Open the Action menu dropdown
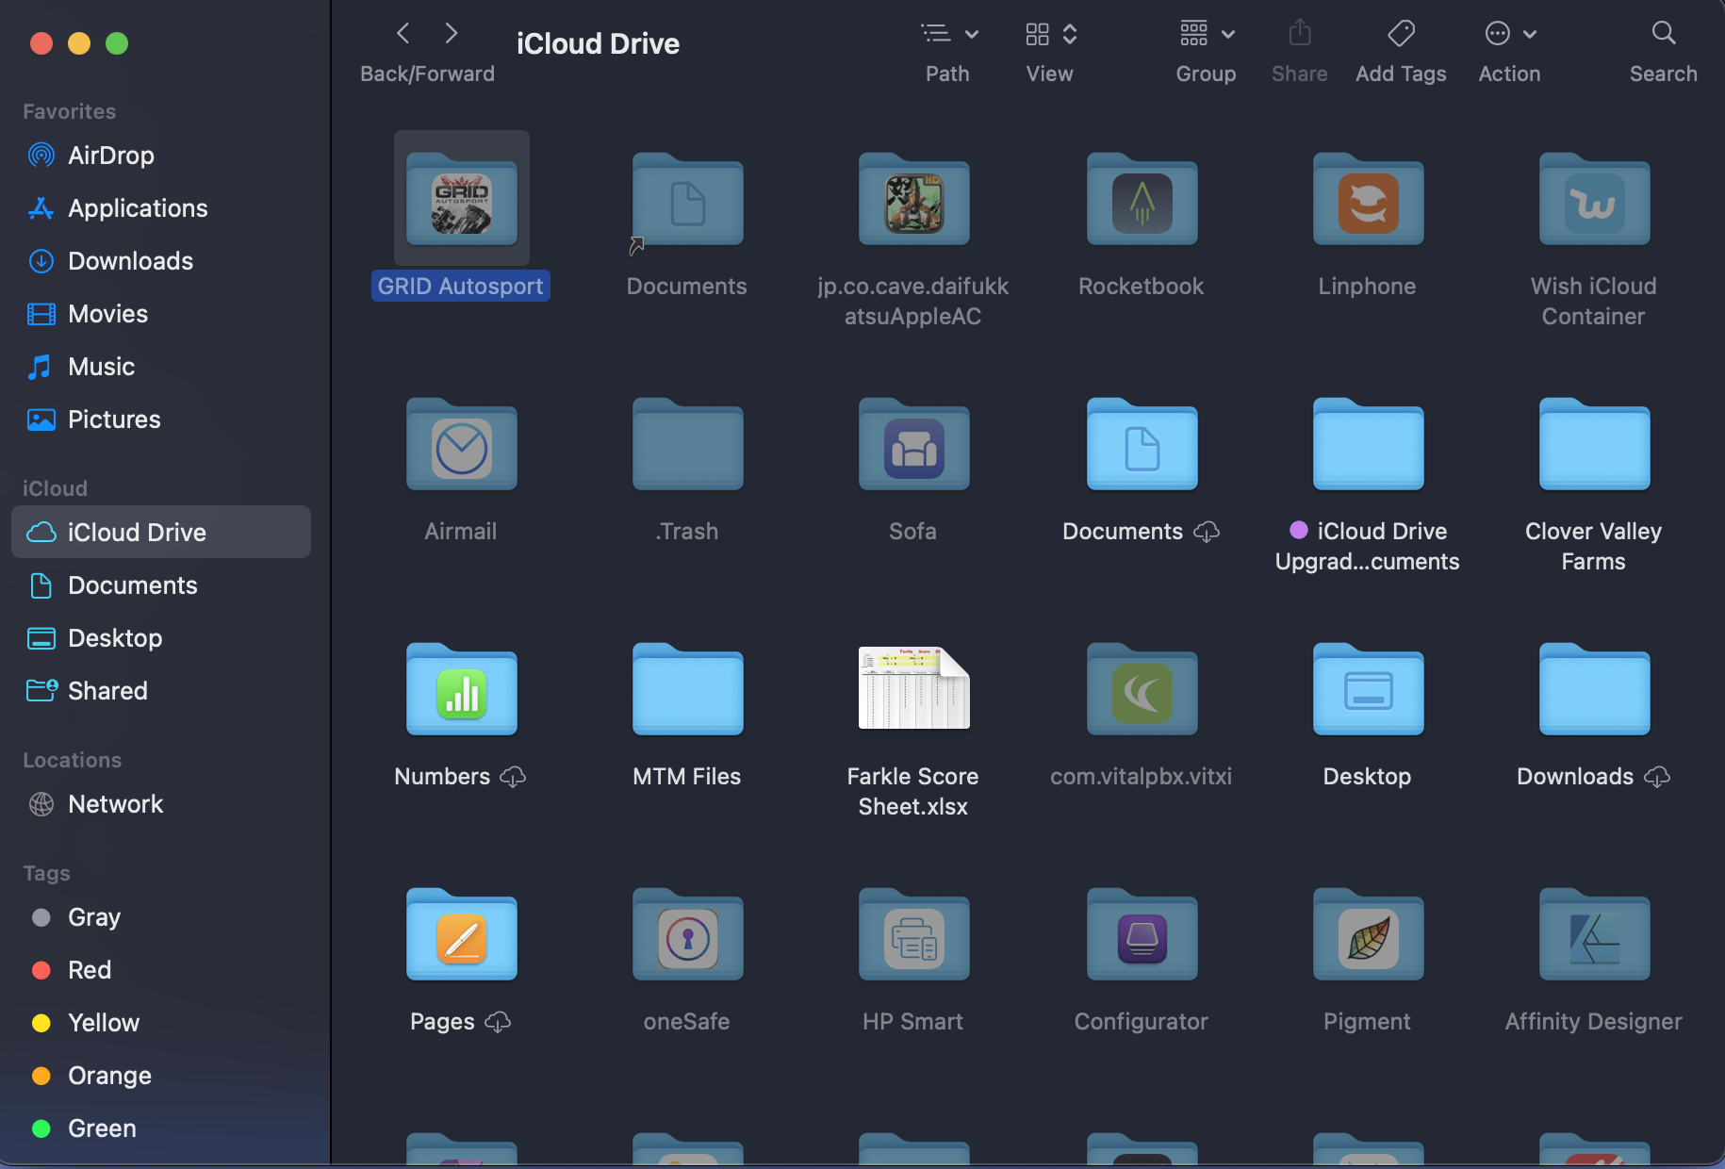Image resolution: width=1725 pixels, height=1169 pixels. coord(1510,34)
